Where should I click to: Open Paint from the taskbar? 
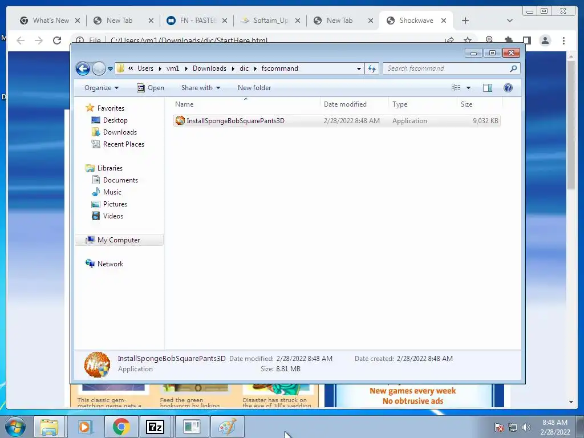(227, 427)
